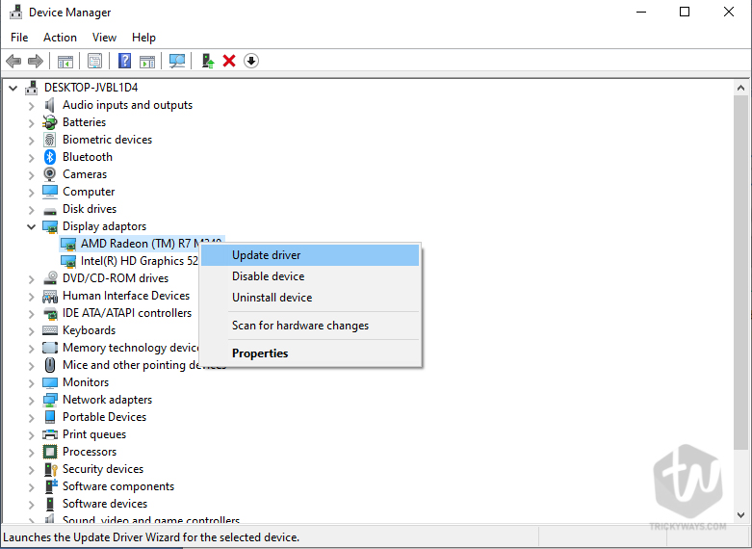Click the Network adapters icon

(x=50, y=400)
